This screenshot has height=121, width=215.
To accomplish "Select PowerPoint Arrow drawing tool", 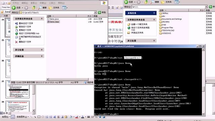I will pos(35,117).
